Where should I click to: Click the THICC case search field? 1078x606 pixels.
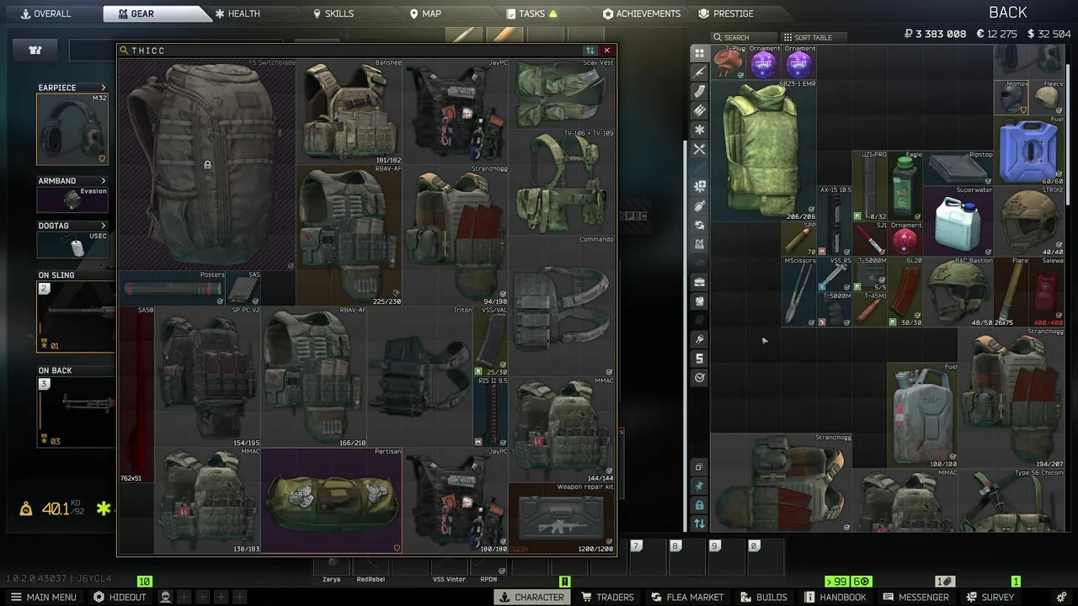click(350, 50)
